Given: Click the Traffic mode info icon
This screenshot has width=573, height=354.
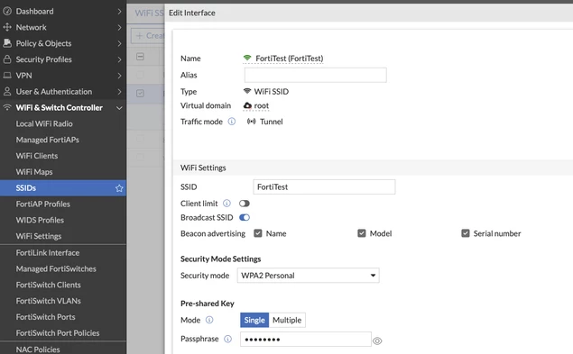Looking at the screenshot, I should [232, 122].
